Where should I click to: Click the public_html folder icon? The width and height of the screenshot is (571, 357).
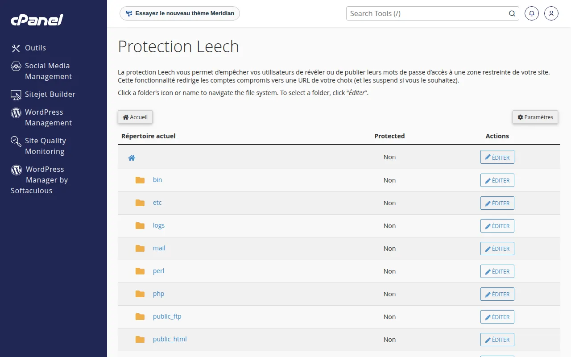[140, 339]
